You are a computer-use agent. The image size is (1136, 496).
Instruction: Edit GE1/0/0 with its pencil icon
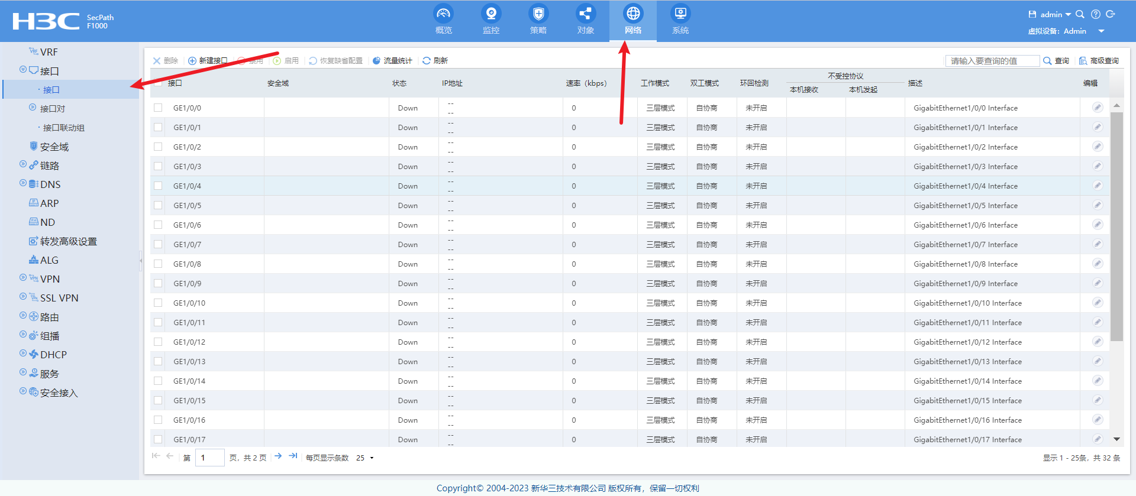pos(1098,107)
